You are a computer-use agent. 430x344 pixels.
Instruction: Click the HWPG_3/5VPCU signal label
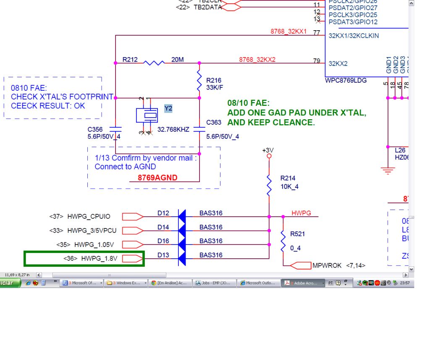[92, 231]
